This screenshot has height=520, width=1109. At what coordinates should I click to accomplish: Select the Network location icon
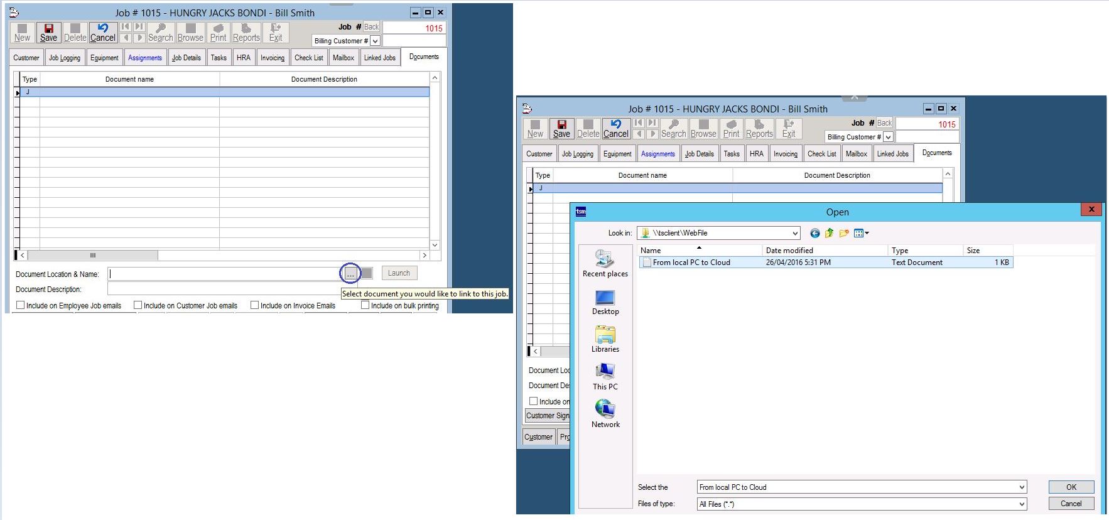[605, 414]
